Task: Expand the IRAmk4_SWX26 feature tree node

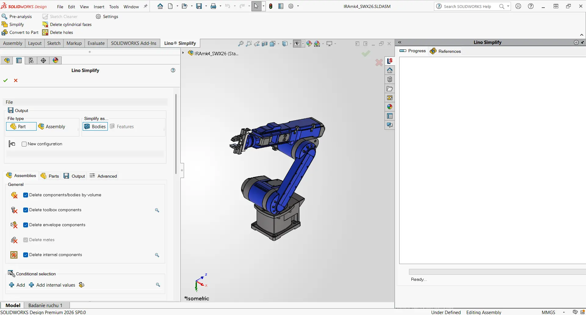Action: [x=183, y=53]
